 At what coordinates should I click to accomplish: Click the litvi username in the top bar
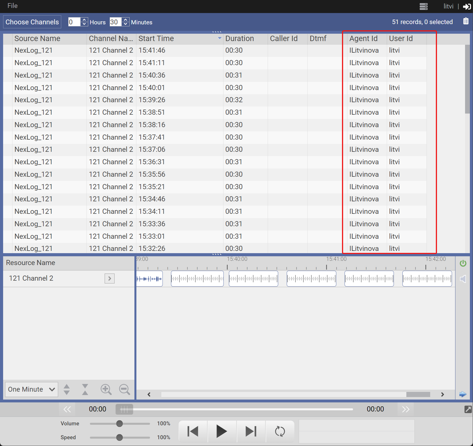448,6
